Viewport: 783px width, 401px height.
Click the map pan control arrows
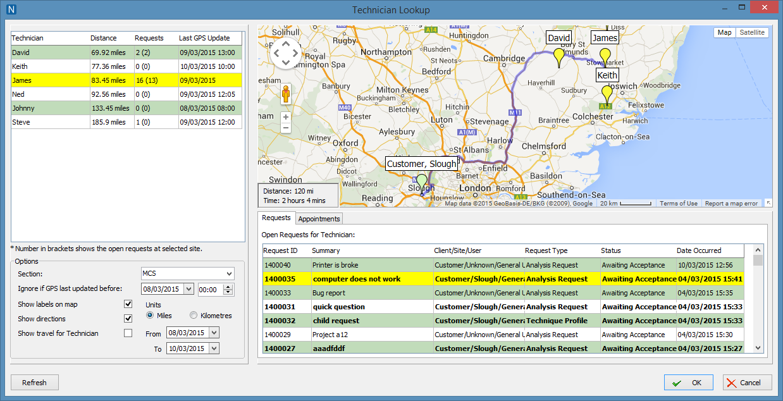pos(286,53)
